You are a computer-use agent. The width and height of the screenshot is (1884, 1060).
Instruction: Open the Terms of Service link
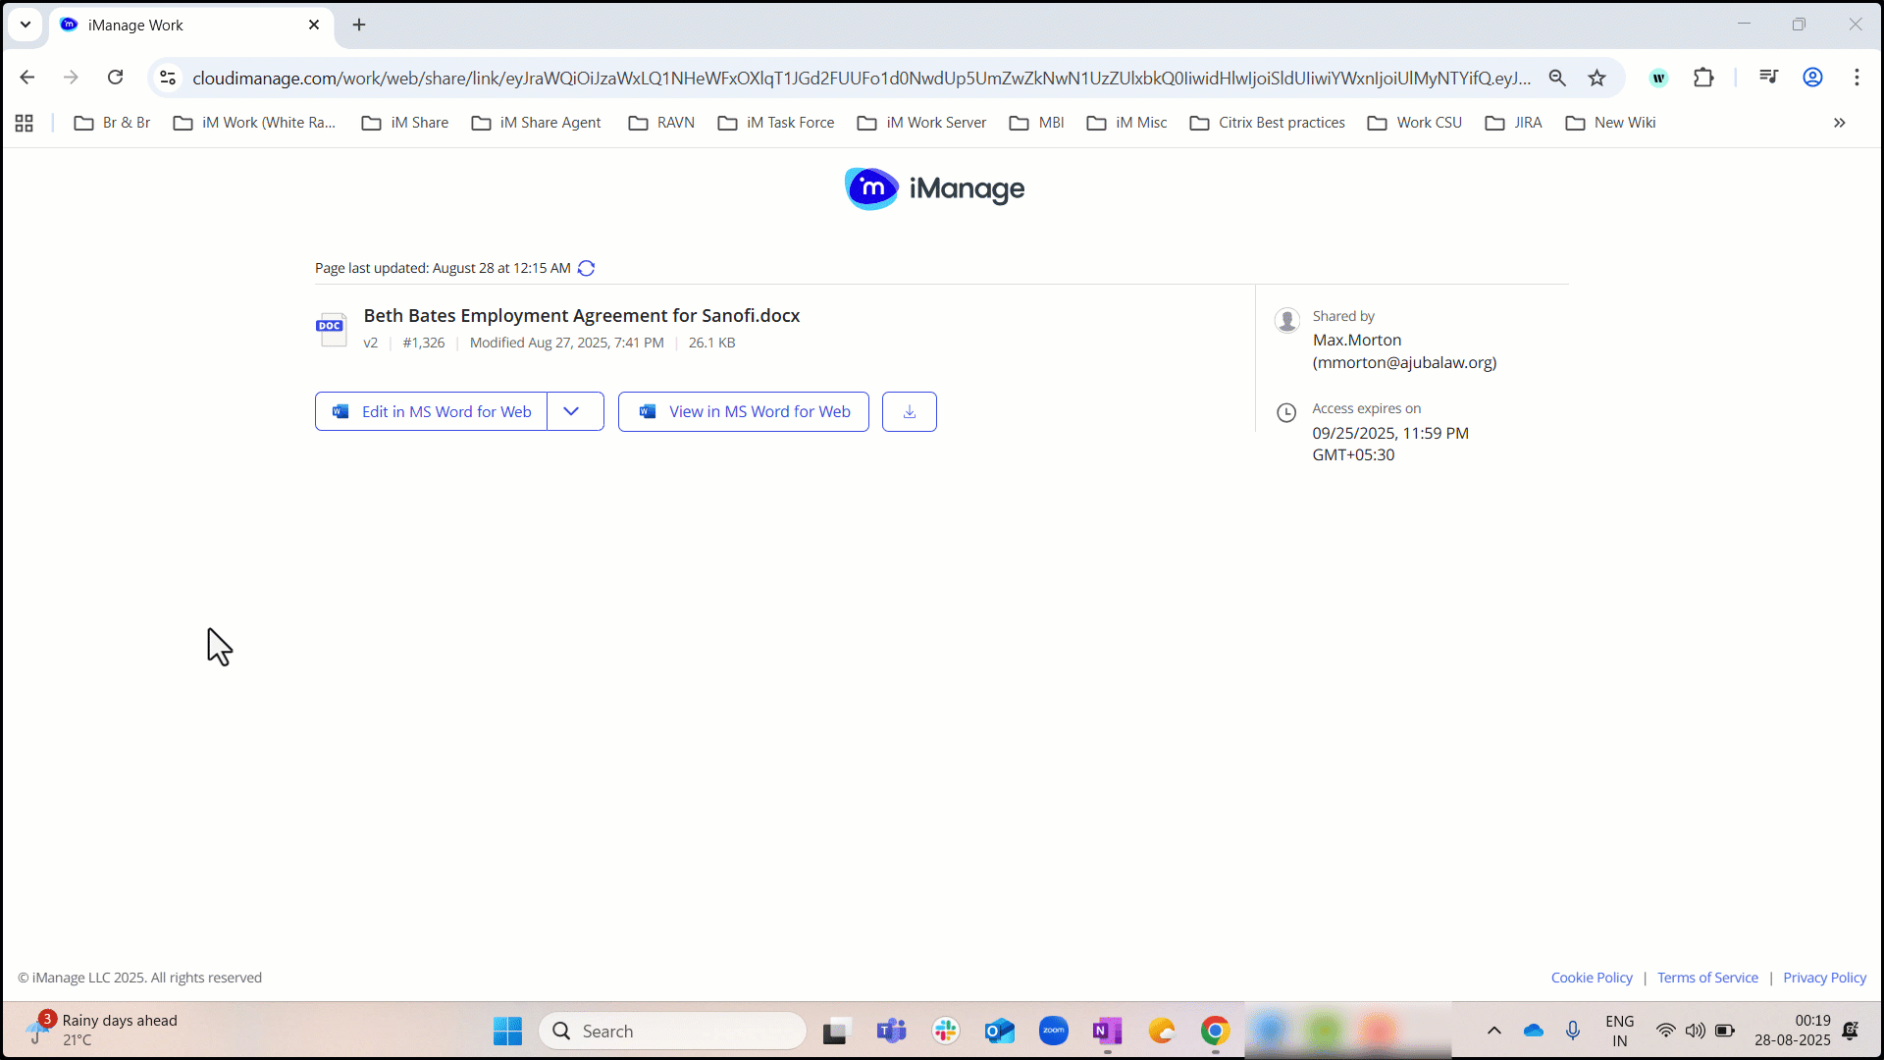(x=1706, y=977)
